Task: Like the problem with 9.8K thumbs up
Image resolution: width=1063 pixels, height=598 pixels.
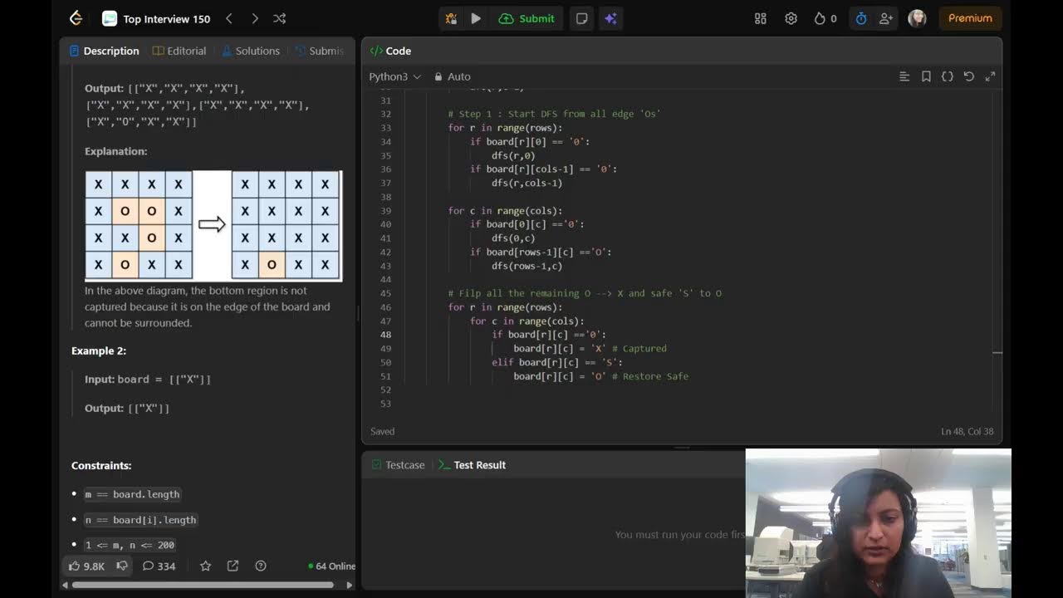Action: click(86, 566)
